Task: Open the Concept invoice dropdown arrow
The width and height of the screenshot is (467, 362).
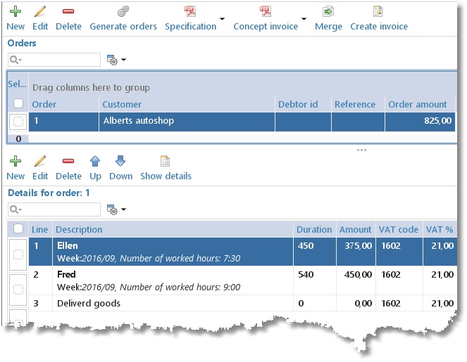Action: point(304,19)
